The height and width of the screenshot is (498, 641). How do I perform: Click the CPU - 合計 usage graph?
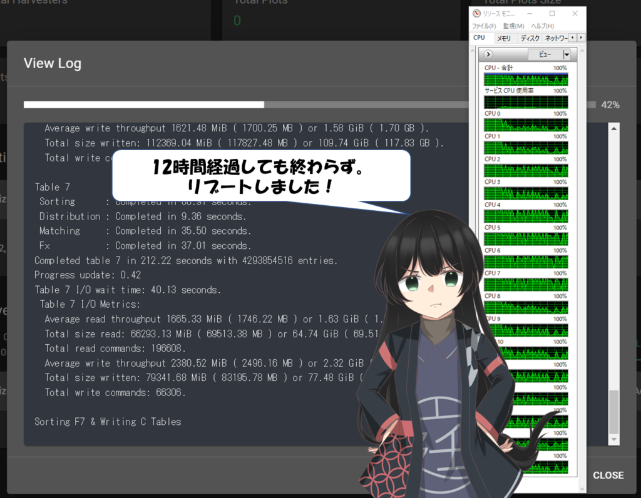point(526,79)
